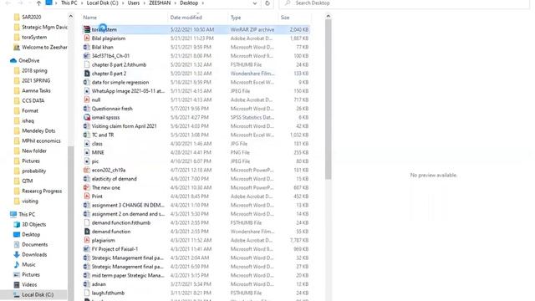Expand the chevron after Desktop in breadcrumb
Viewport: 535px width, 301px height.
click(x=202, y=3)
